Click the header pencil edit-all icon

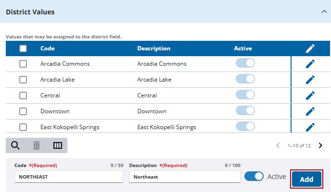(x=310, y=48)
